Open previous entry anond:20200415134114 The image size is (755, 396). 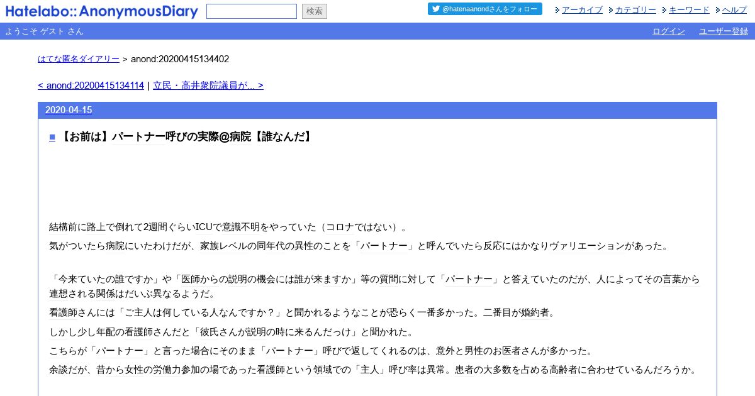(x=91, y=85)
